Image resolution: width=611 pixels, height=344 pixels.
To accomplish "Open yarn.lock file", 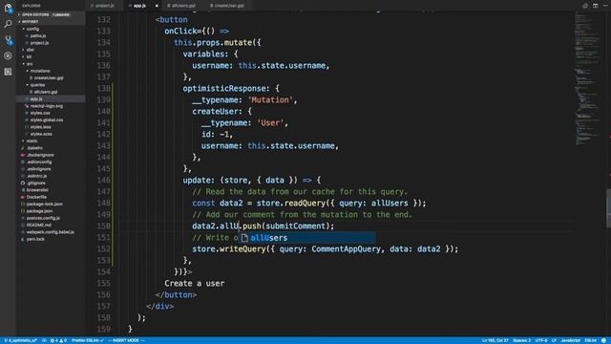I will [x=35, y=240].
